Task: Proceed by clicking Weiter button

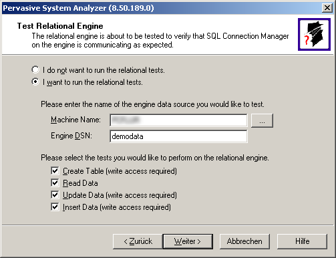Action: click(x=188, y=241)
